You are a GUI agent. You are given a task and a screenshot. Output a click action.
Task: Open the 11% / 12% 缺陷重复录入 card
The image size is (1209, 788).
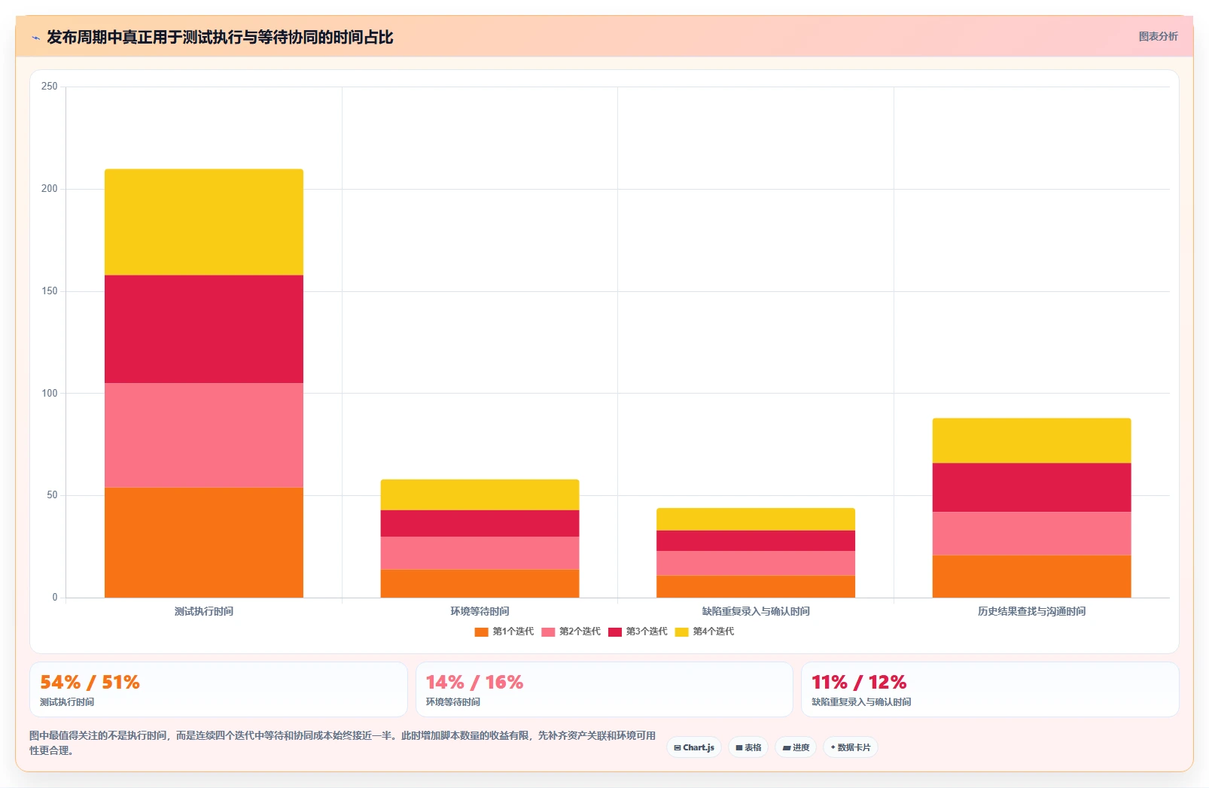point(990,689)
